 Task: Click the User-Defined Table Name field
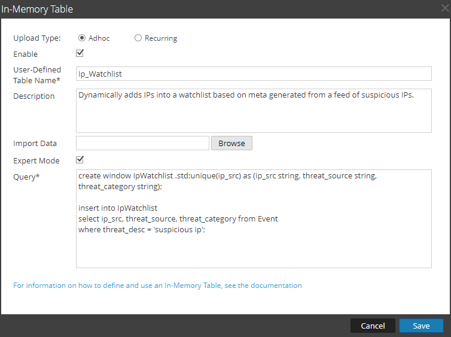(254, 73)
